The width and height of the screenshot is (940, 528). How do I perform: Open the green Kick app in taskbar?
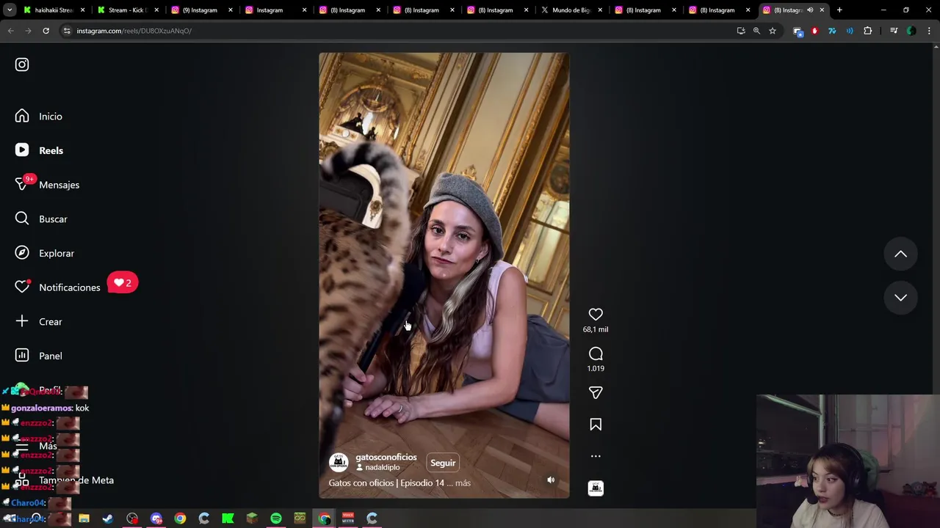(x=228, y=518)
